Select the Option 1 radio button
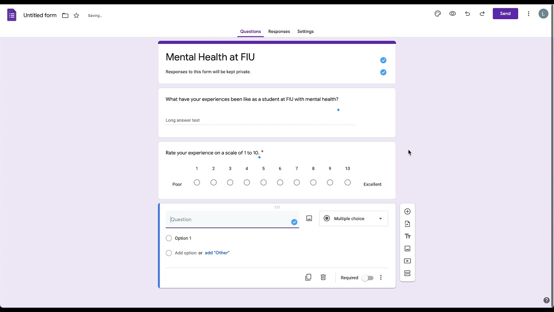 click(169, 238)
